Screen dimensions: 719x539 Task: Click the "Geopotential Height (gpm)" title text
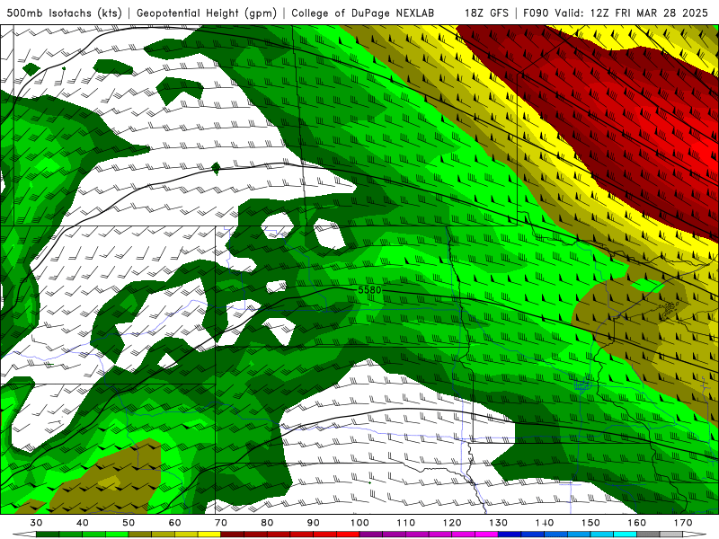(x=207, y=13)
